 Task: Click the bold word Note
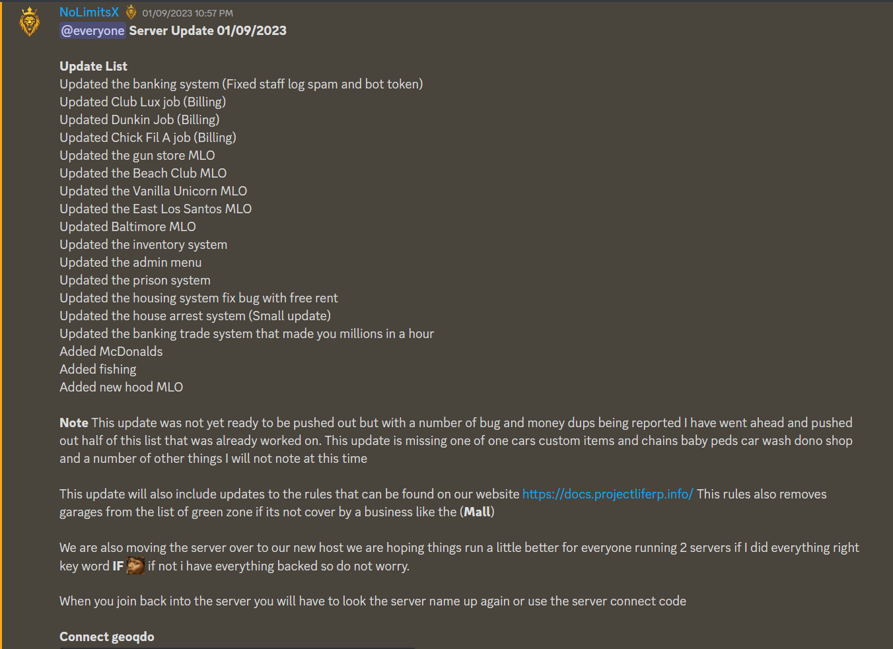coord(74,423)
